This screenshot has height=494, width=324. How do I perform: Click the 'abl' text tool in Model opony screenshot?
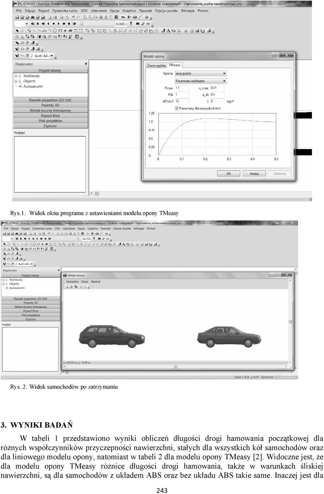point(70,30)
